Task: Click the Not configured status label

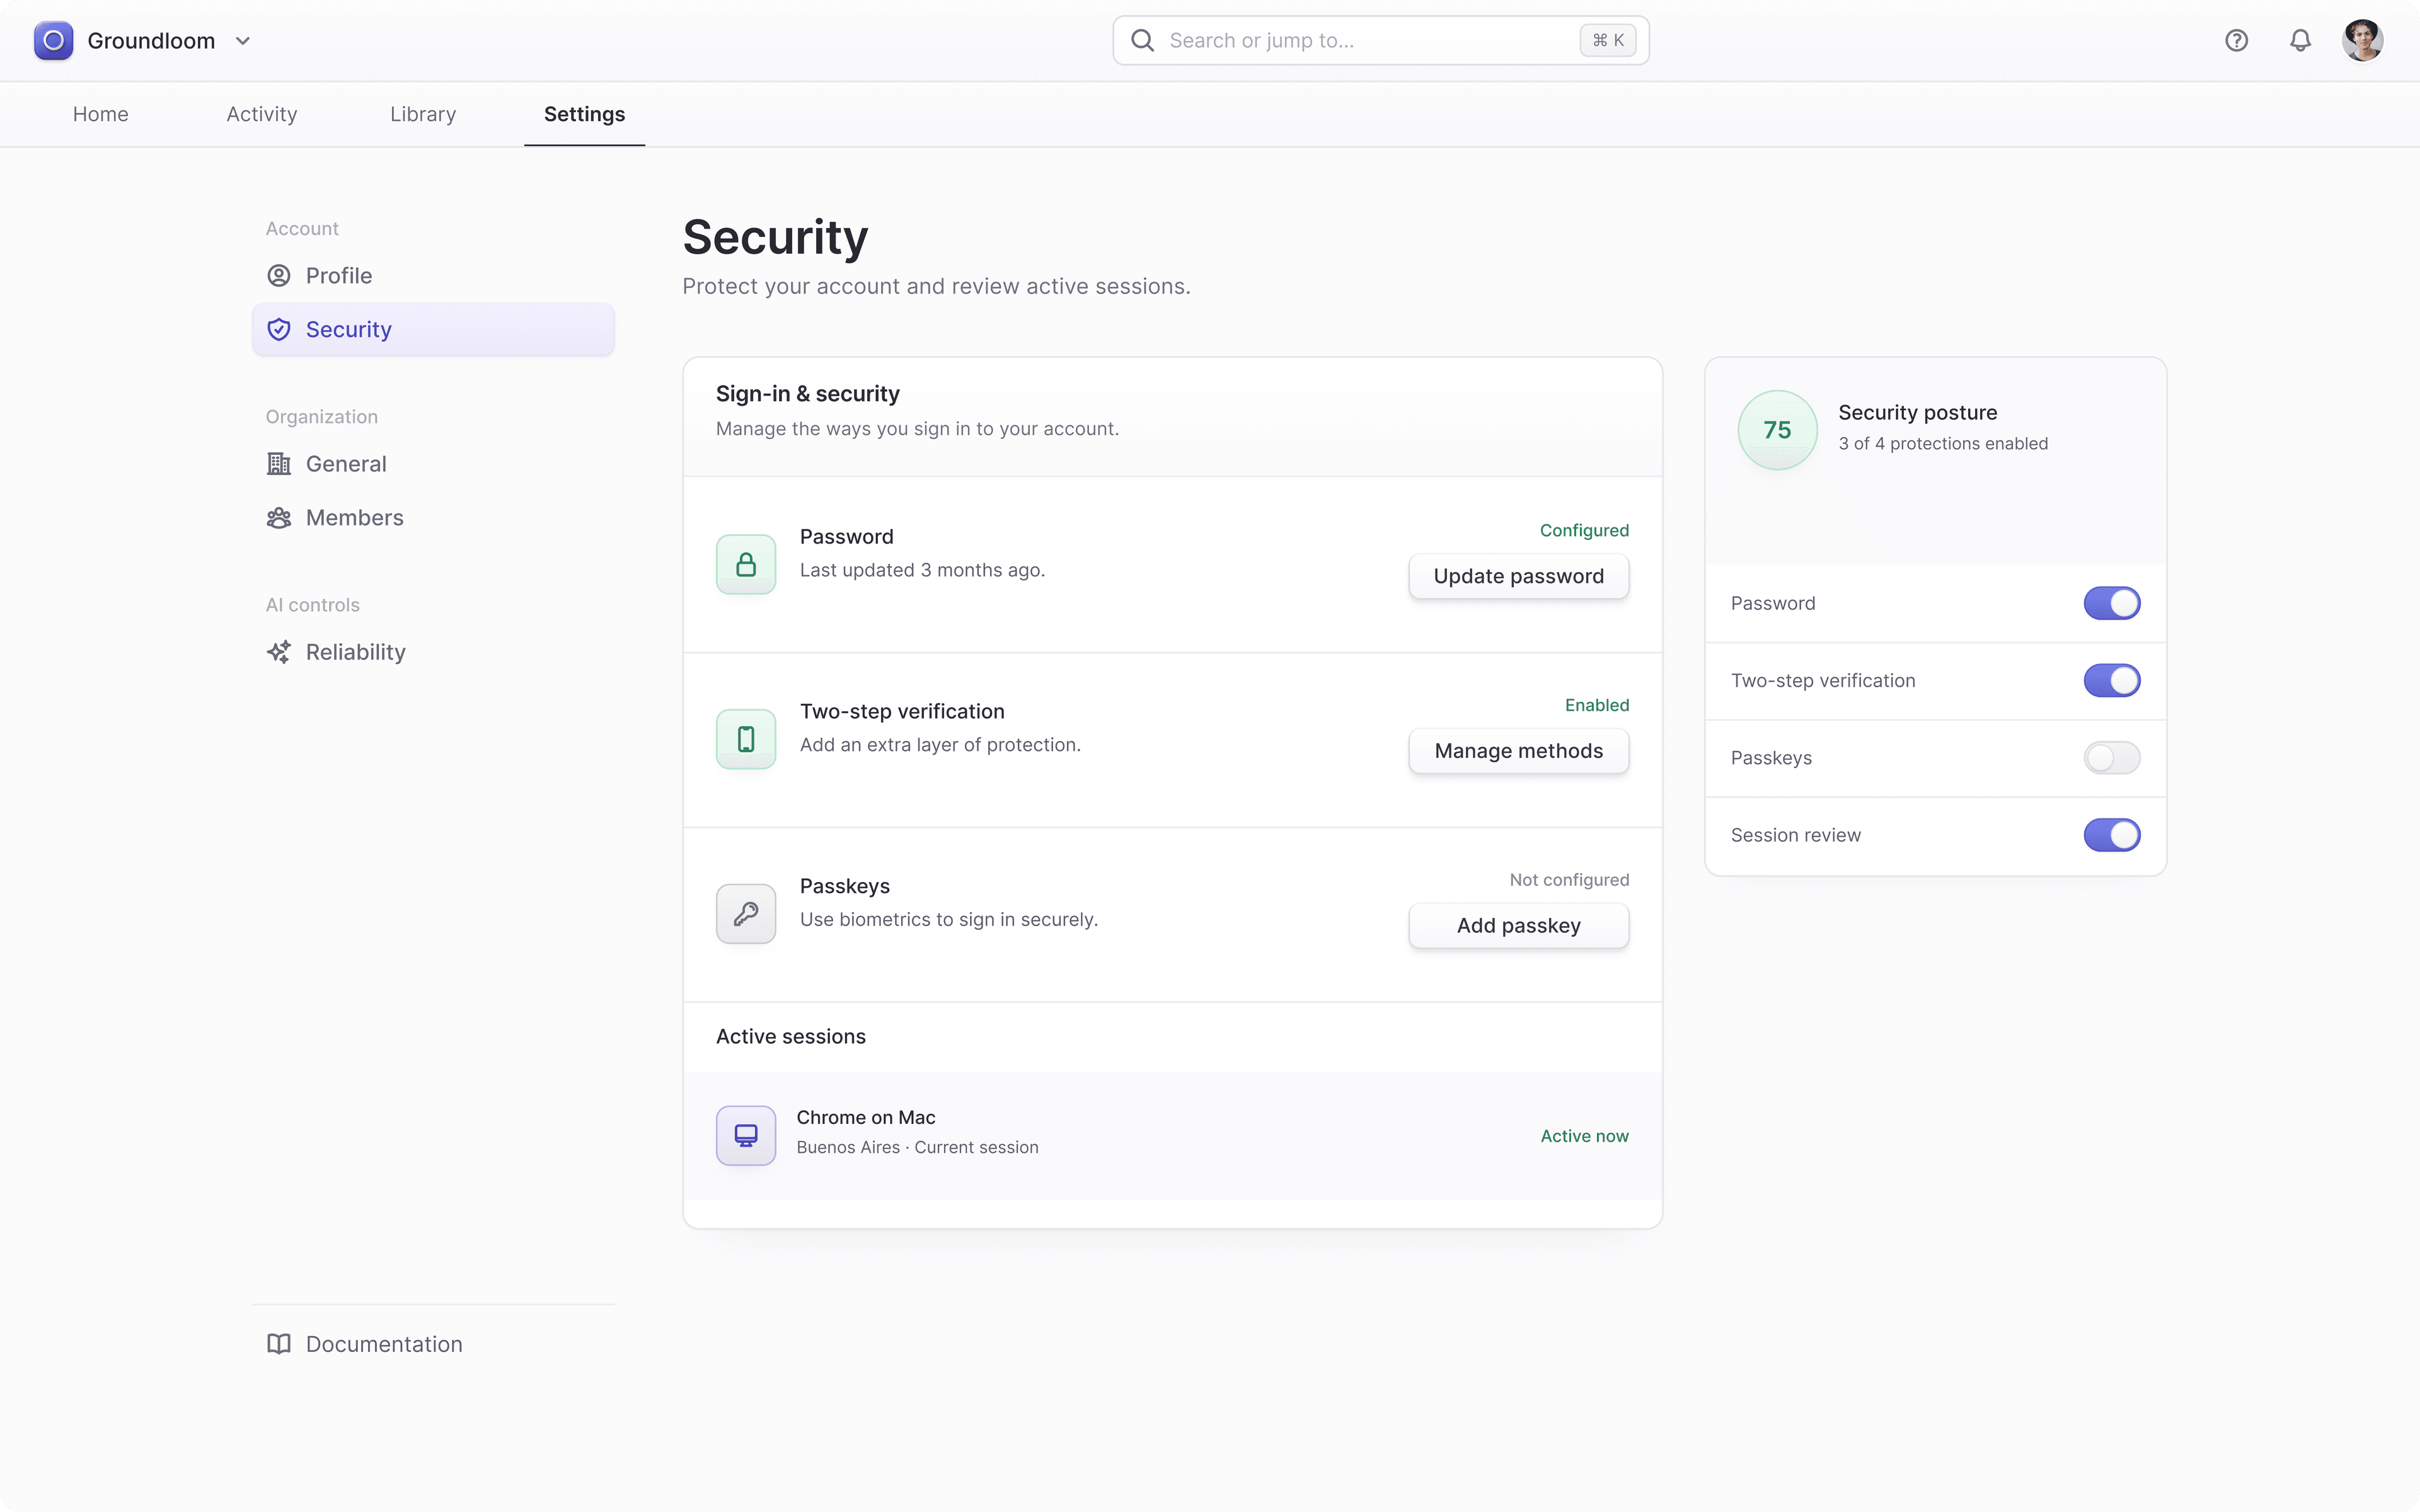Action: click(1569, 880)
